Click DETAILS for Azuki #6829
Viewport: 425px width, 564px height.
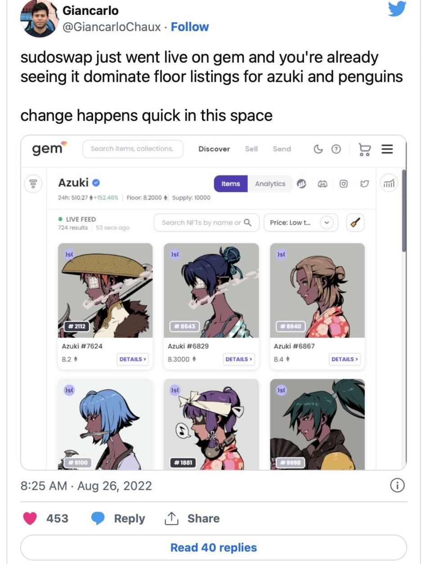[239, 359]
